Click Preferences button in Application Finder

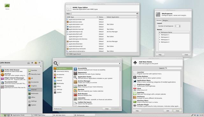pyautogui.click(x=58, y=109)
